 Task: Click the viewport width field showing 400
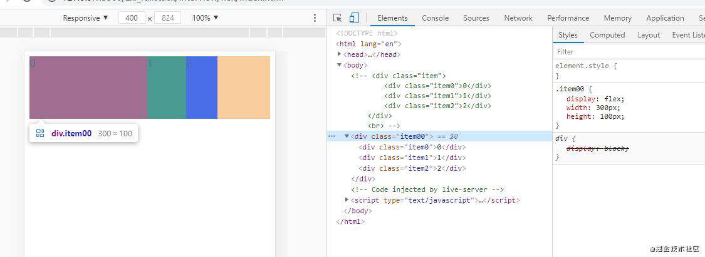(x=132, y=18)
